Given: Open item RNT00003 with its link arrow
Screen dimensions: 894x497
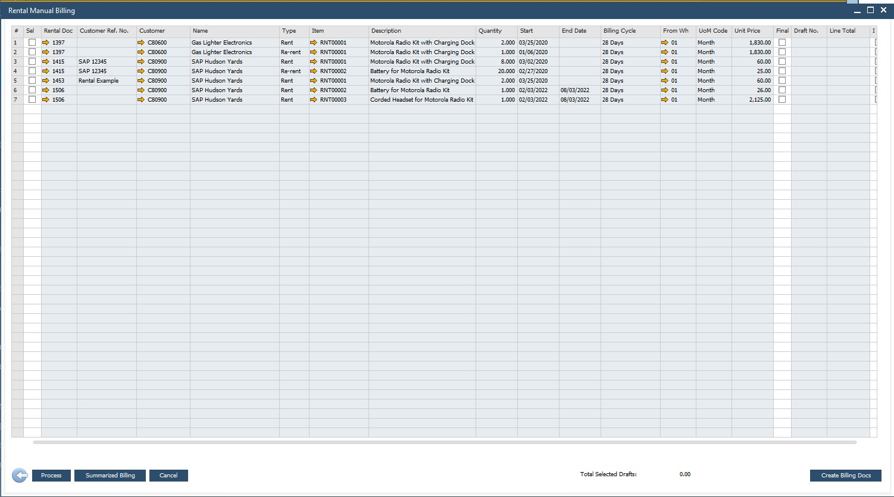Looking at the screenshot, I should click(314, 99).
